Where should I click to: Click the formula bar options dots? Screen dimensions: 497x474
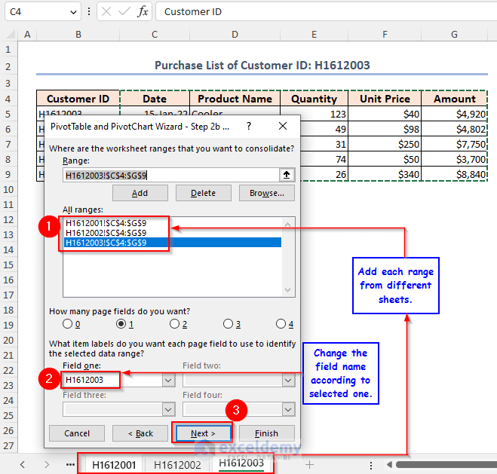[89, 12]
